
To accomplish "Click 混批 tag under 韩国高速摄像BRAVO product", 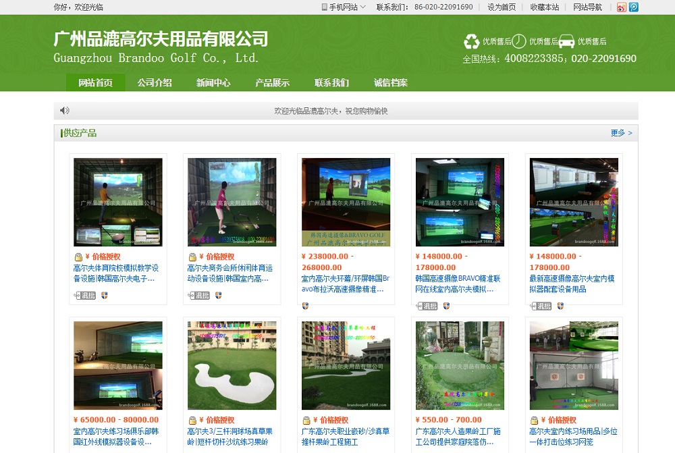I will point(427,306).
